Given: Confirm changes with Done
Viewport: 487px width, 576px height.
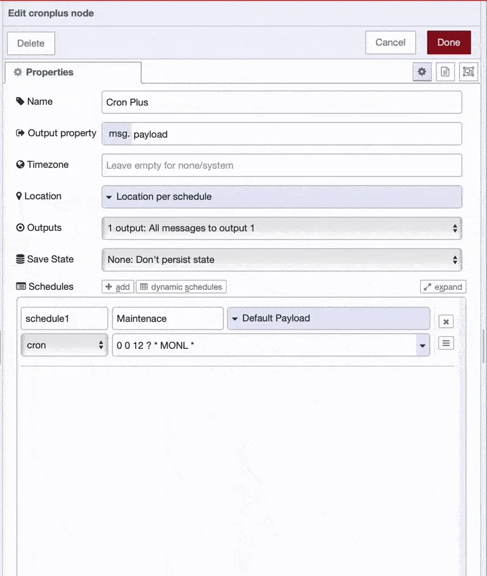Looking at the screenshot, I should pyautogui.click(x=449, y=43).
